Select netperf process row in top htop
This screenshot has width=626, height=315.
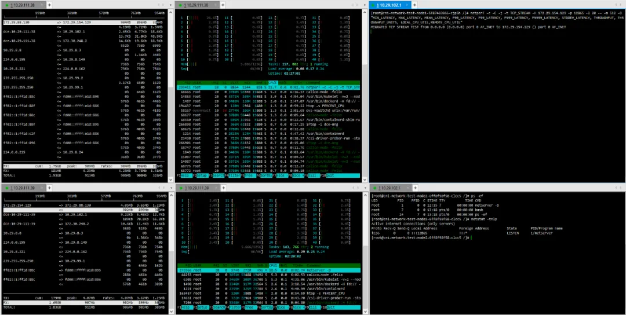268,87
